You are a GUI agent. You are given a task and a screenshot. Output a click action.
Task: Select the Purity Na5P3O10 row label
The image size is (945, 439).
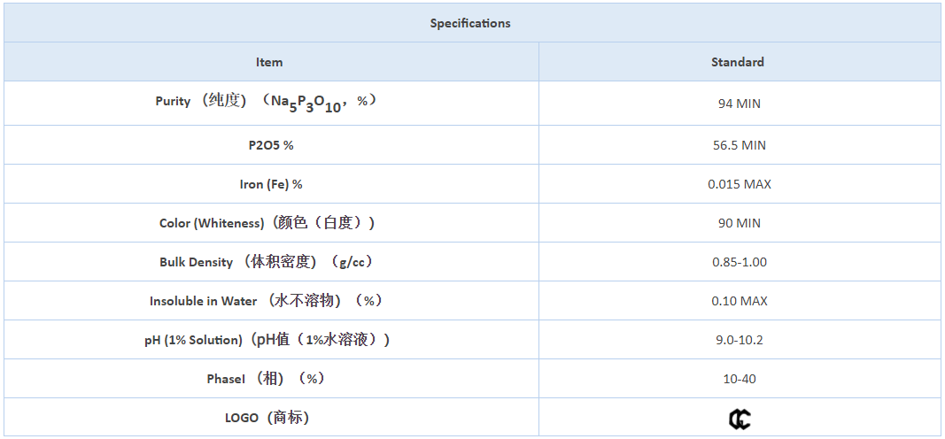[267, 103]
